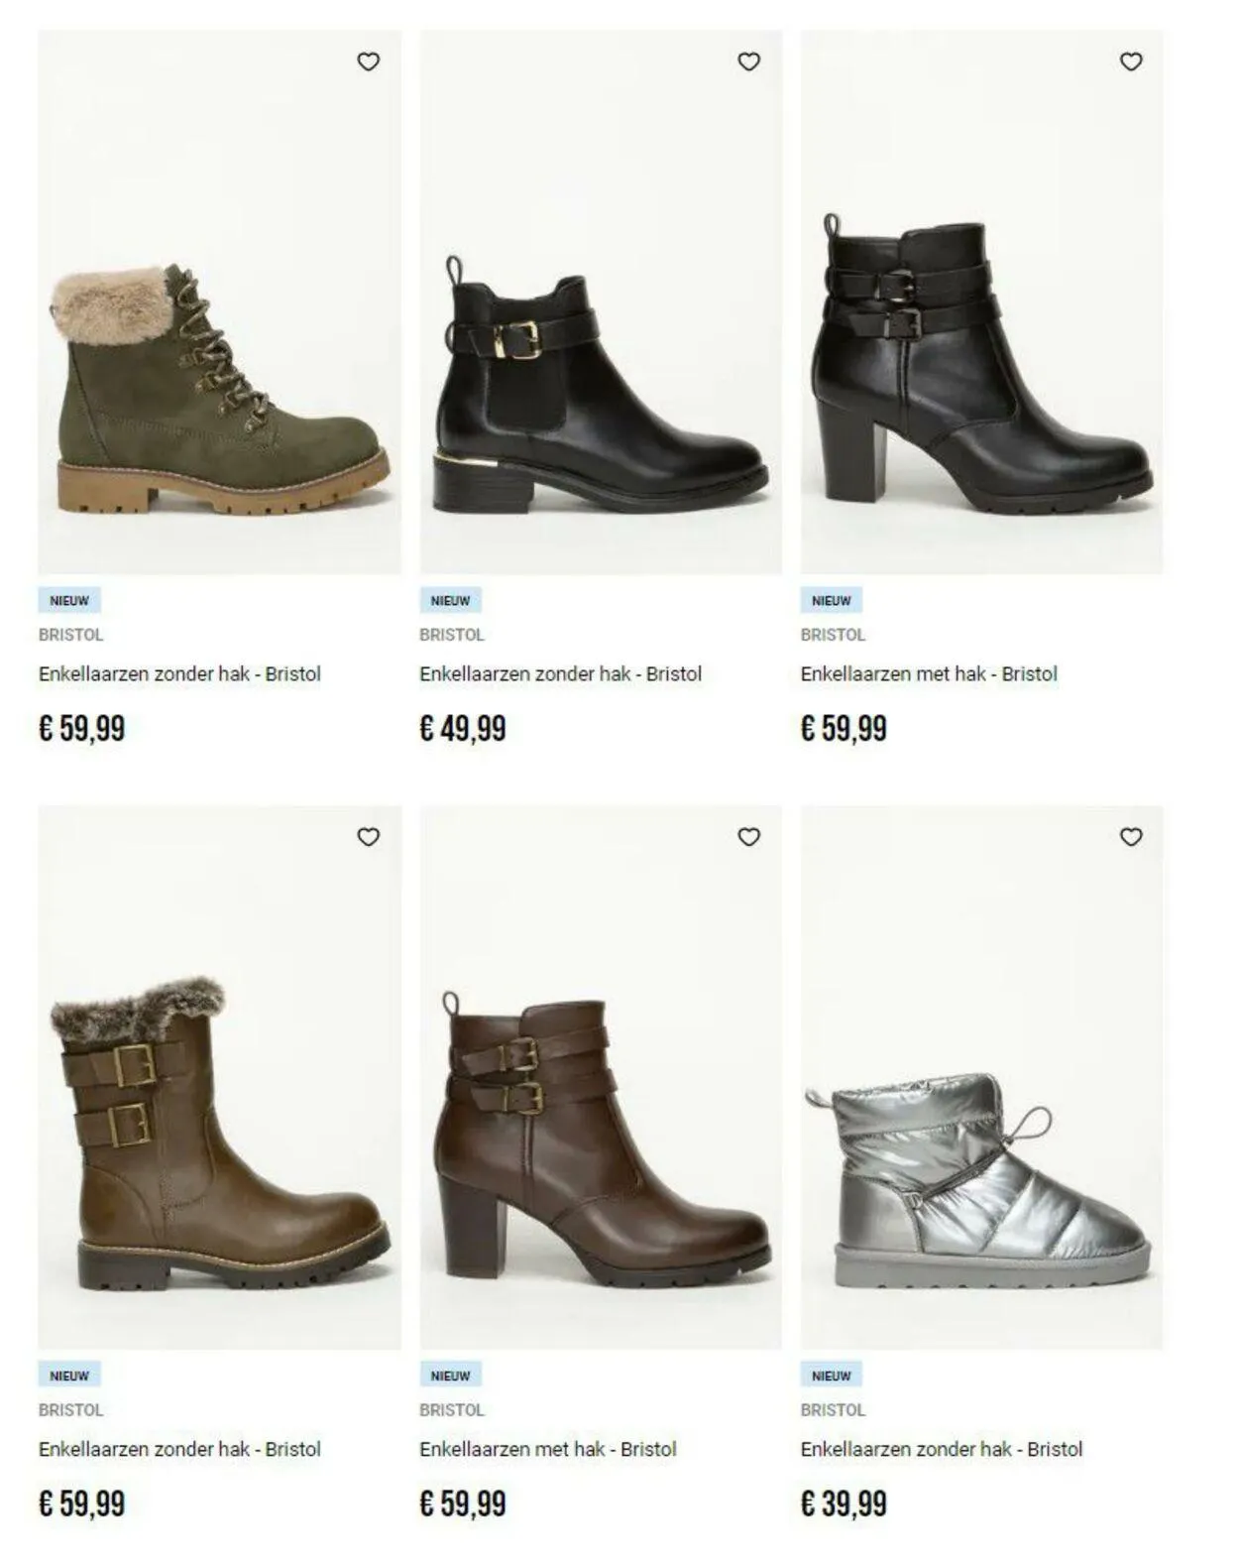Image resolution: width=1239 pixels, height=1562 pixels.
Task: Open the brown fur-trimmed boot product photo
Action: [x=219, y=1077]
